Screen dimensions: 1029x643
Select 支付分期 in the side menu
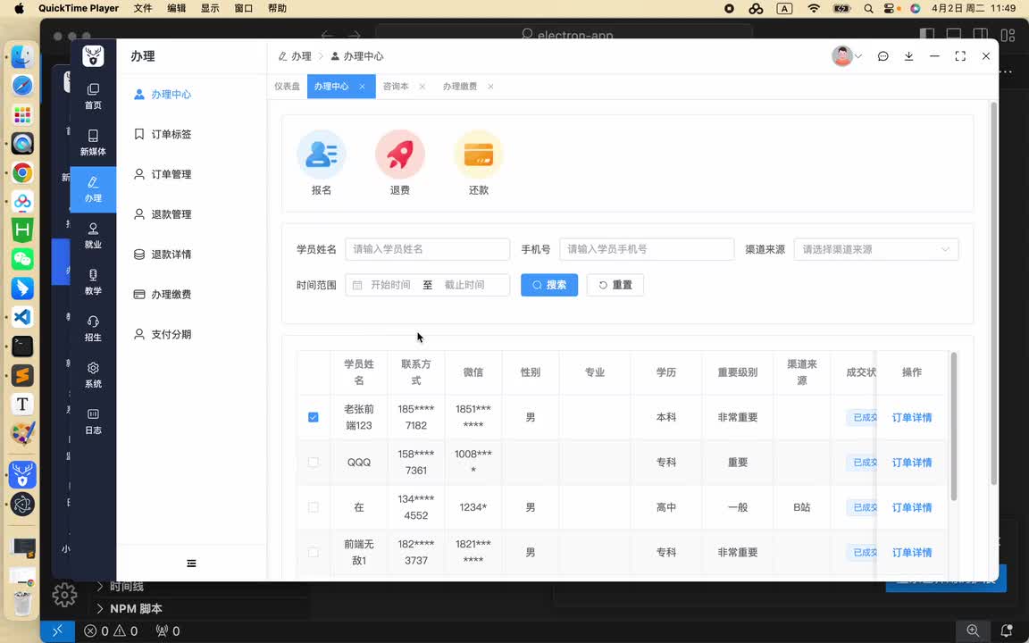tap(192, 335)
